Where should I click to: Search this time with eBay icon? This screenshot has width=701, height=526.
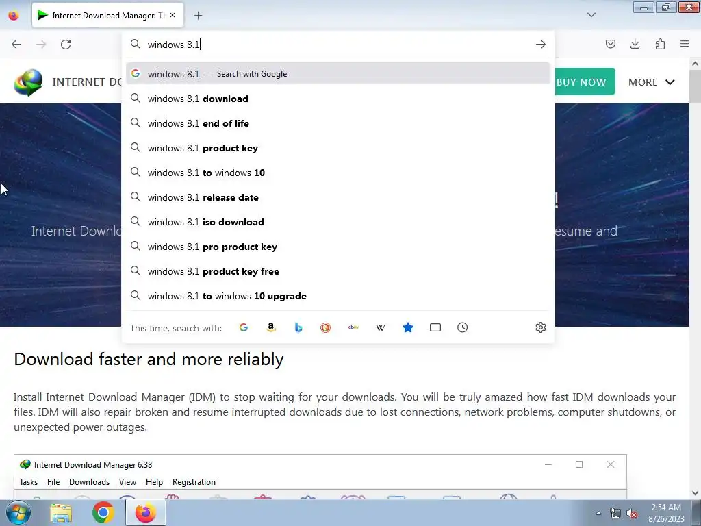click(x=353, y=327)
